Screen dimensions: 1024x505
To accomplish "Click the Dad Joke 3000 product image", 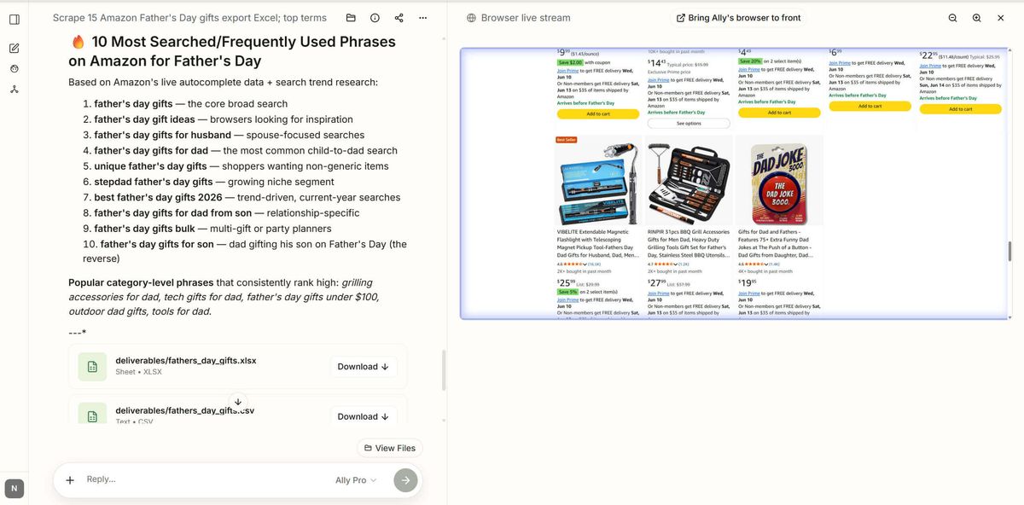I will tap(778, 184).
